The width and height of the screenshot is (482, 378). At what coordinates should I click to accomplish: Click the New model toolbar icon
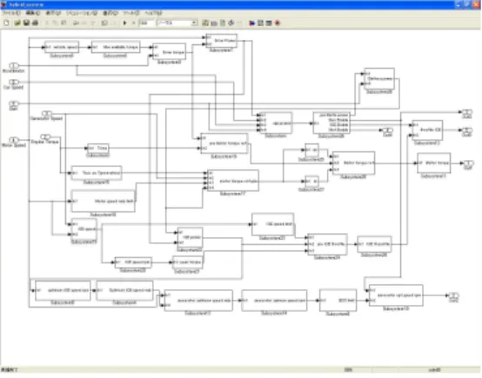6,23
